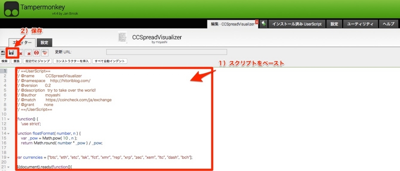Switch to the script 設定 sub-tab

click(45, 43)
